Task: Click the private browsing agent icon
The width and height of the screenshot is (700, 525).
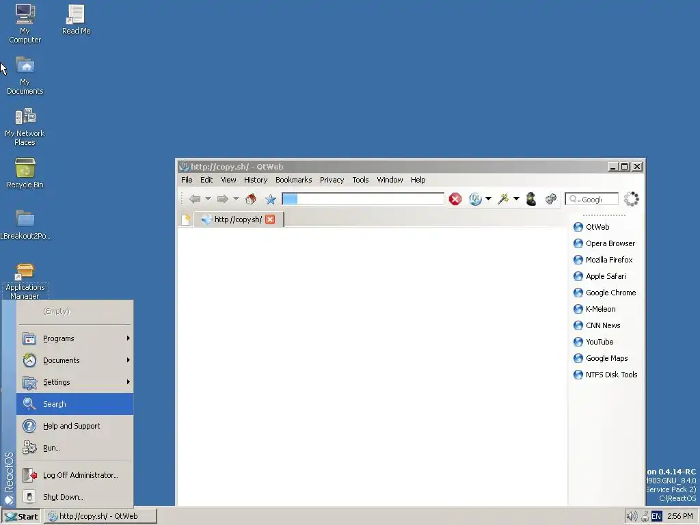Action: (530, 199)
